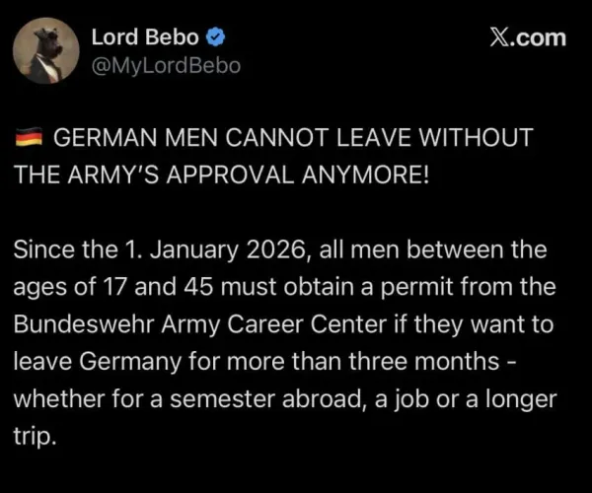Click the Lord Bebo profile avatar
Viewport: 592px width, 493px height.
point(46,50)
